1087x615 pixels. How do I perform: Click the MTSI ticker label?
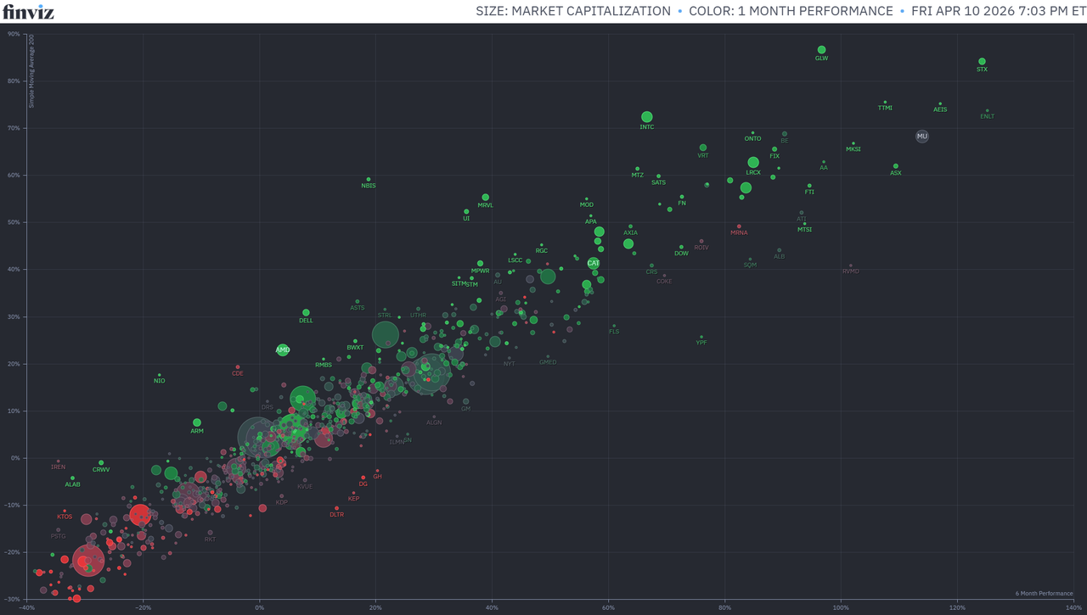805,230
